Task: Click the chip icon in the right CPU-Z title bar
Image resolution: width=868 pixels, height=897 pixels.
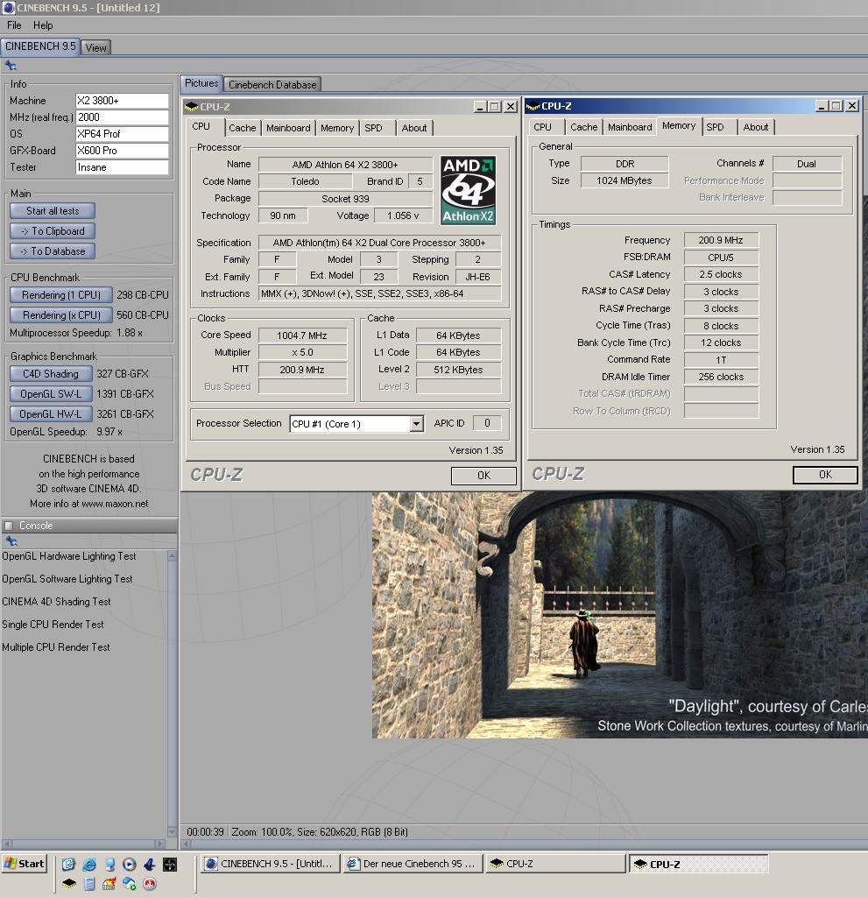Action: coord(533,106)
